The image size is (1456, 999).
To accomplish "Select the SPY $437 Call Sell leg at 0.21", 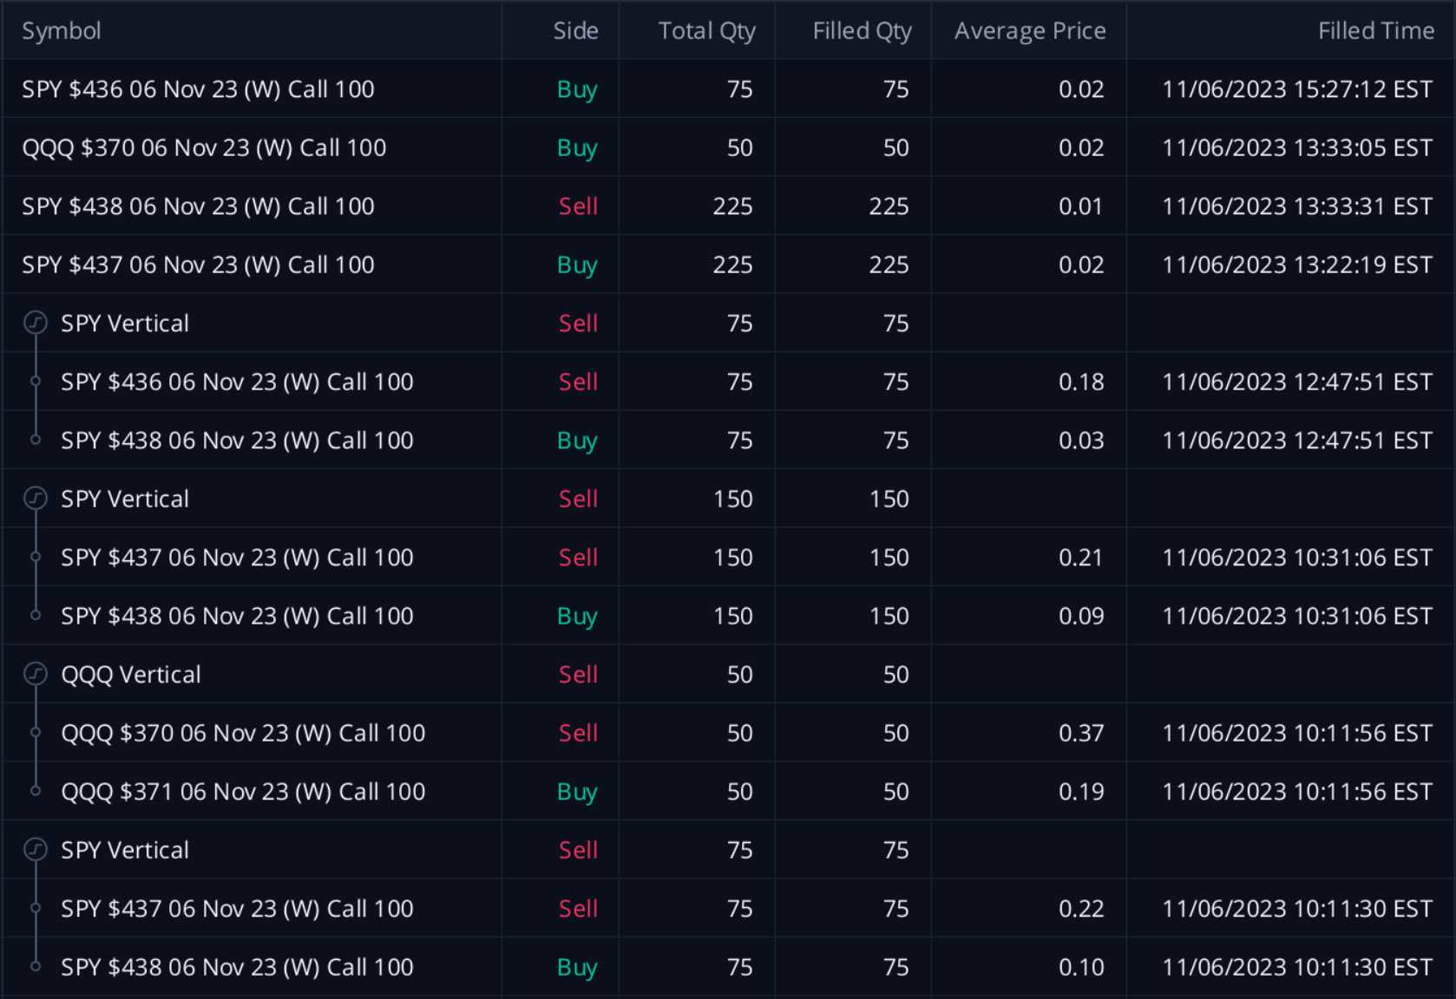I will pos(728,558).
